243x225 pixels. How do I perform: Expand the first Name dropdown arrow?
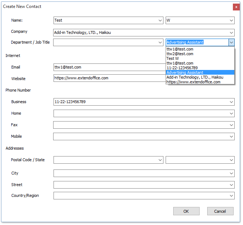[160, 21]
